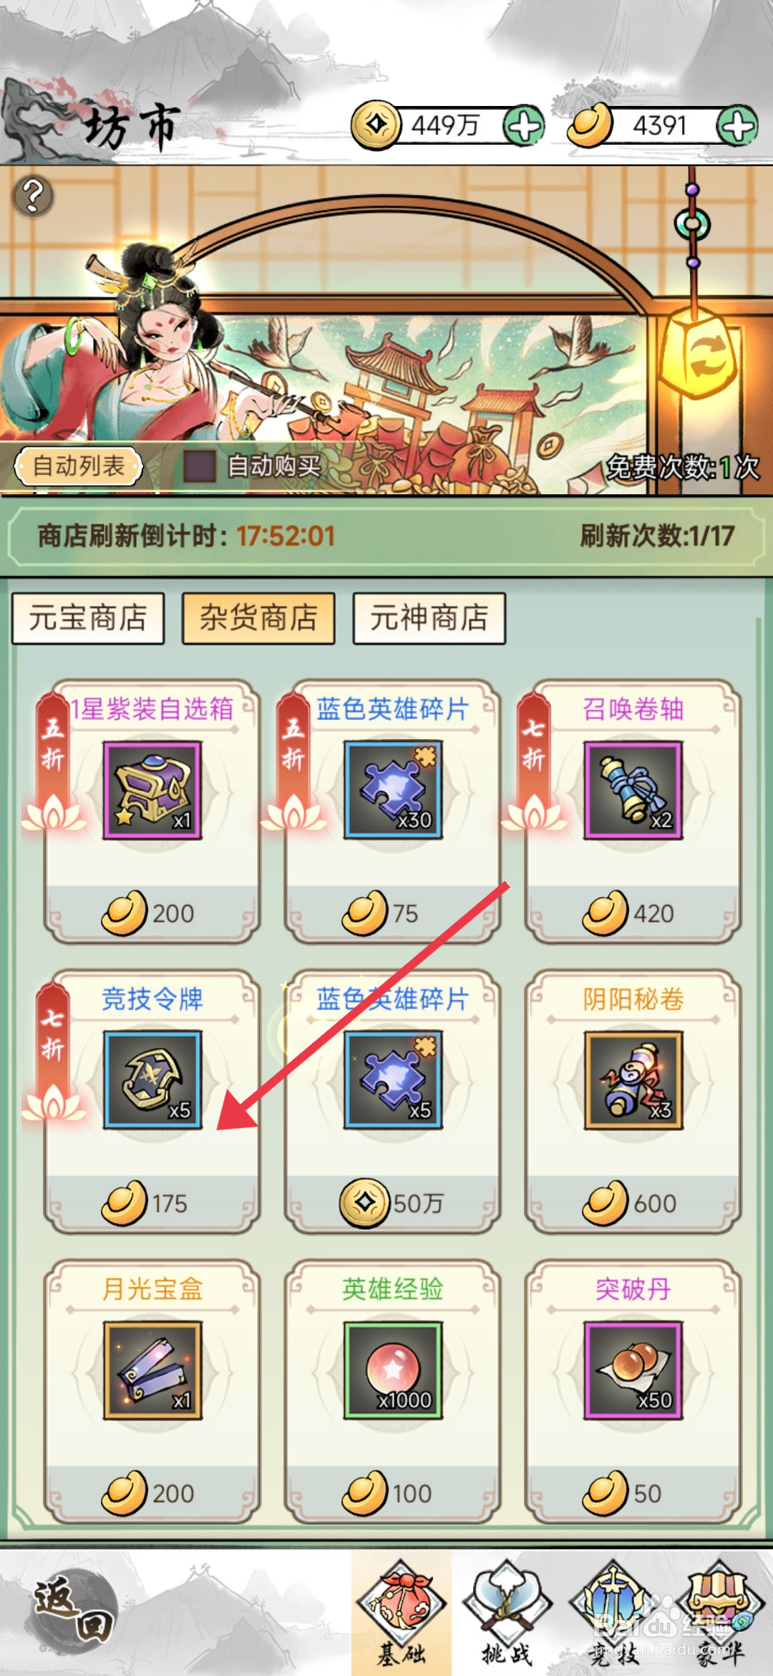Buy 突破丹 x50 item
The width and height of the screenshot is (773, 1676).
tap(633, 1391)
